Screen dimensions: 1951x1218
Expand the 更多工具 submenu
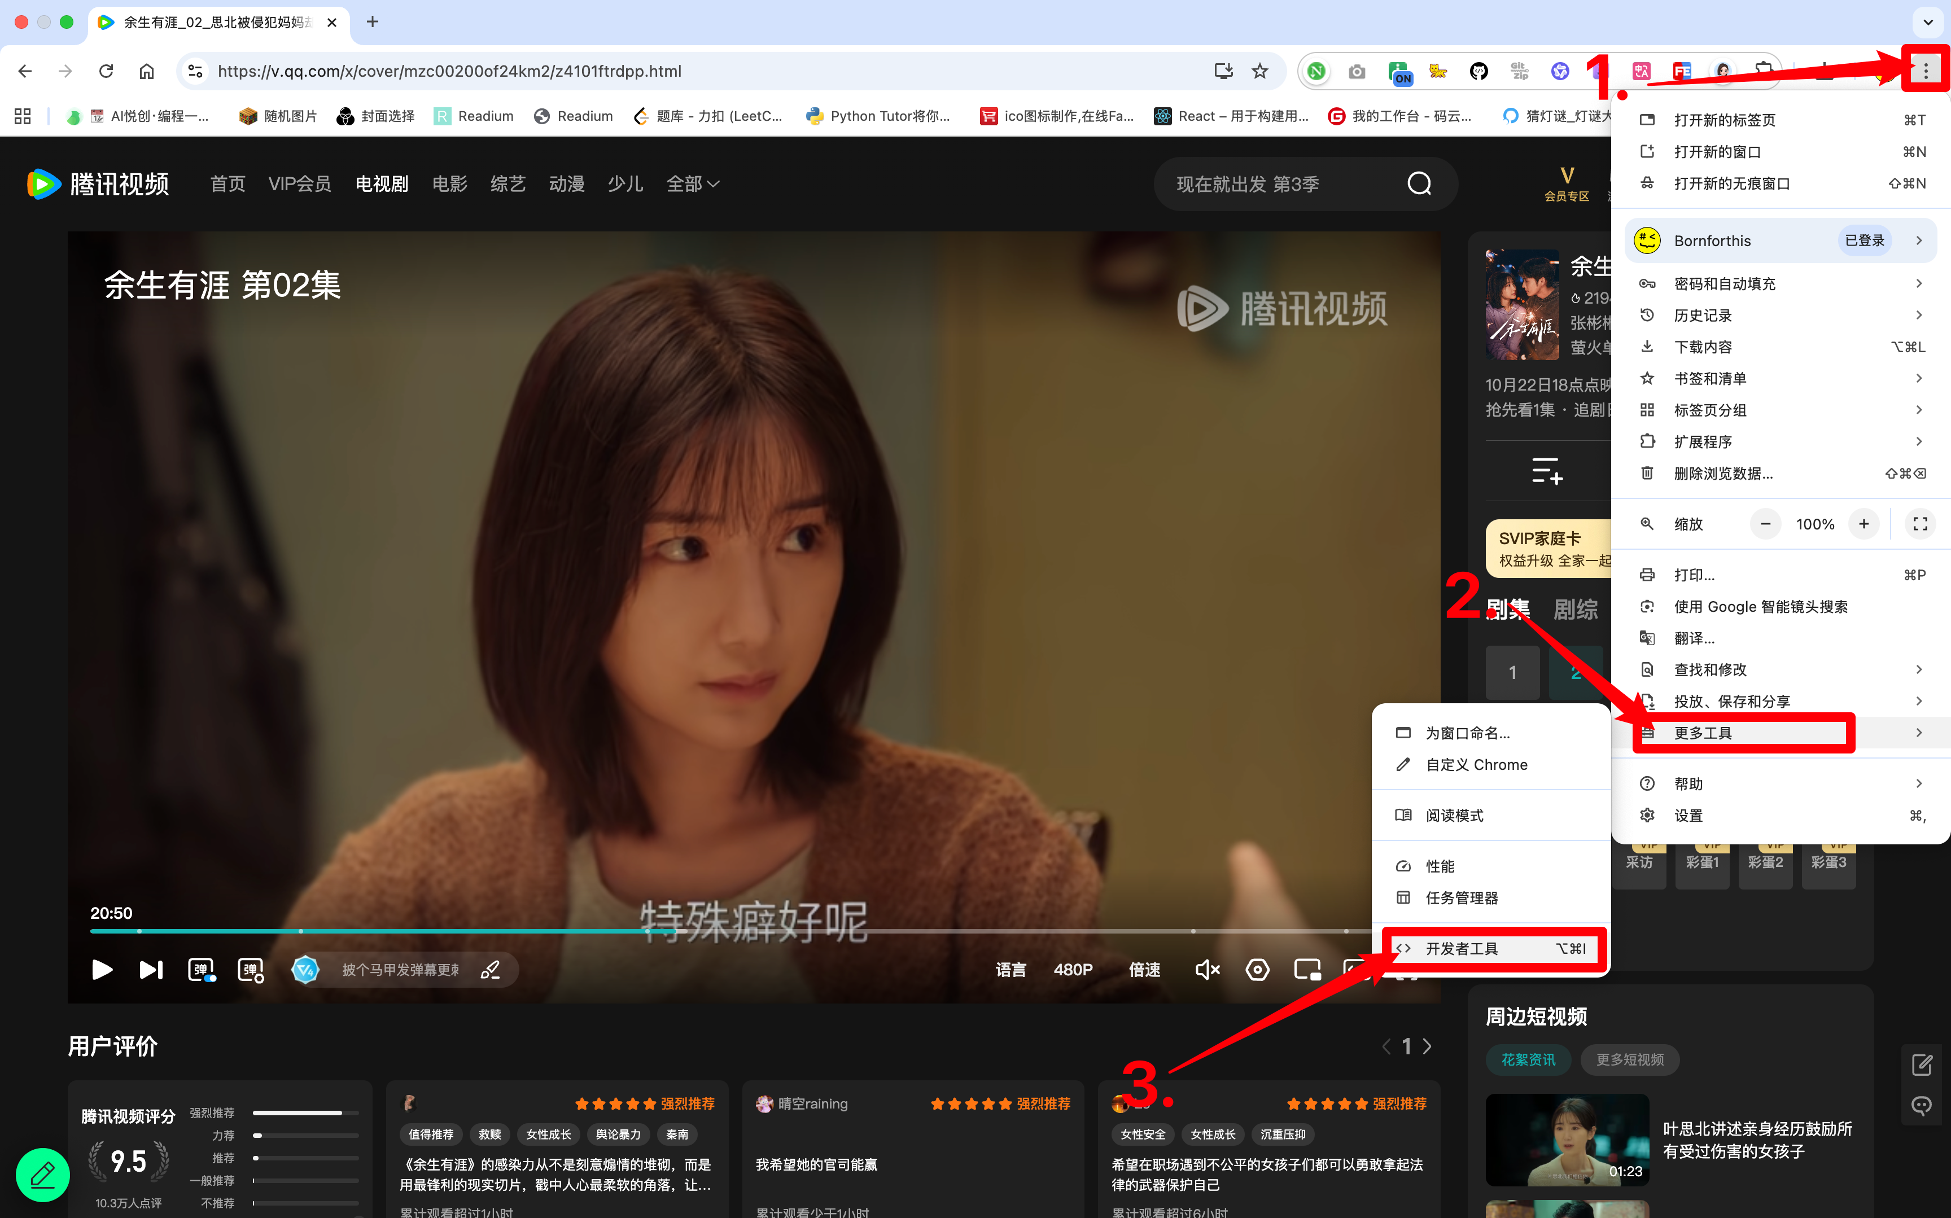click(x=1781, y=732)
